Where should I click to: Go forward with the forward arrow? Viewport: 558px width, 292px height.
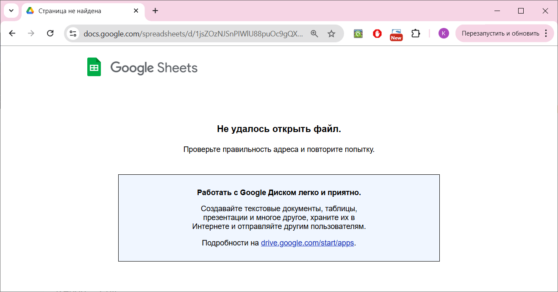tap(31, 33)
